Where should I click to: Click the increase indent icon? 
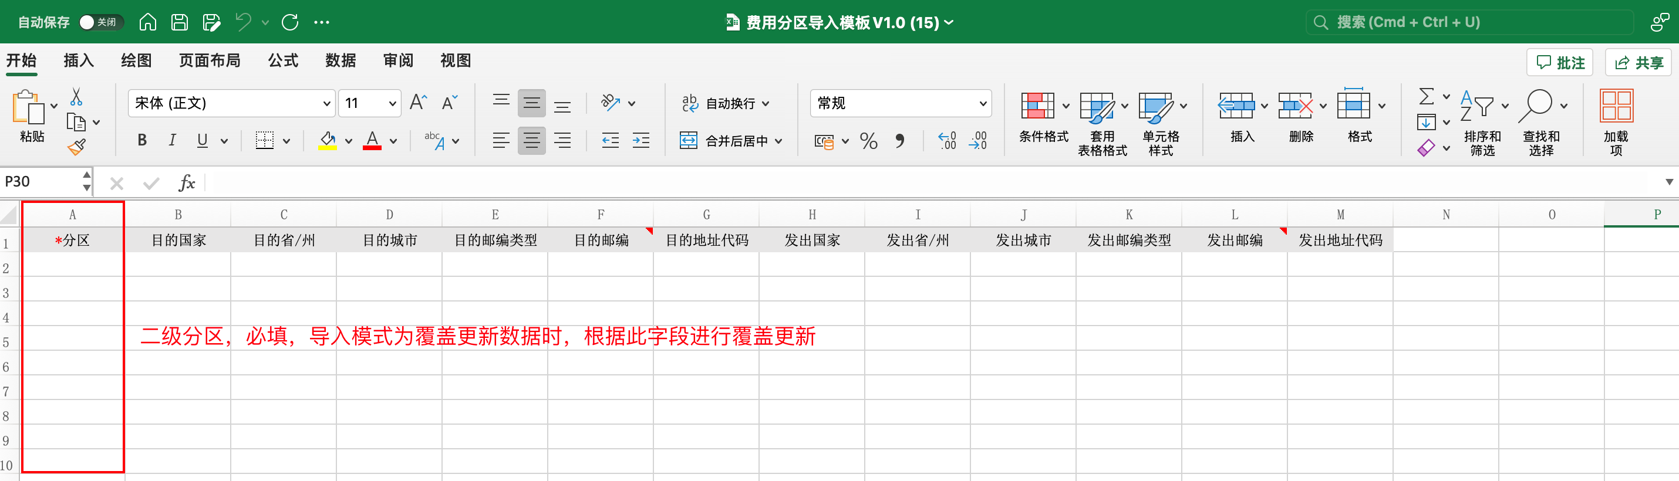[640, 141]
